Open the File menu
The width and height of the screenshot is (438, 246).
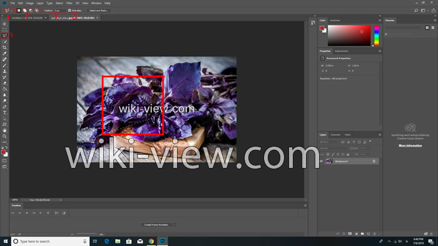(13, 3)
